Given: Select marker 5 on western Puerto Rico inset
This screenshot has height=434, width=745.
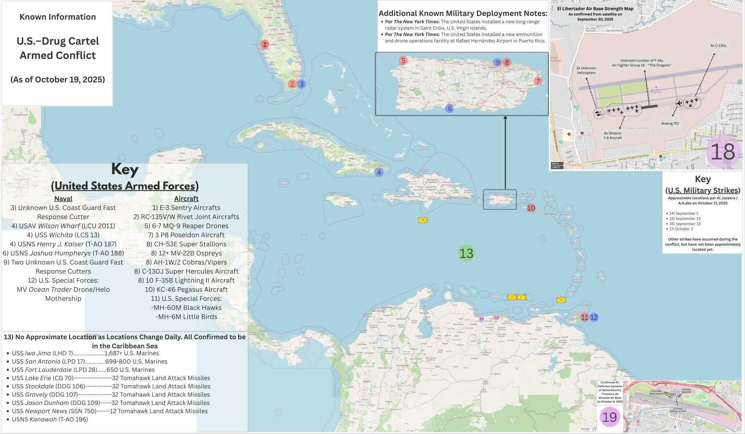Looking at the screenshot, I should coord(404,60).
